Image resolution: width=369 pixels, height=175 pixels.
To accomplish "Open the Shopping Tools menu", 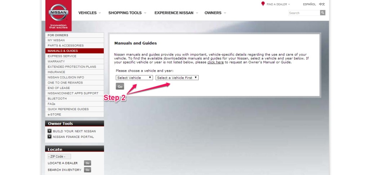I will [127, 13].
